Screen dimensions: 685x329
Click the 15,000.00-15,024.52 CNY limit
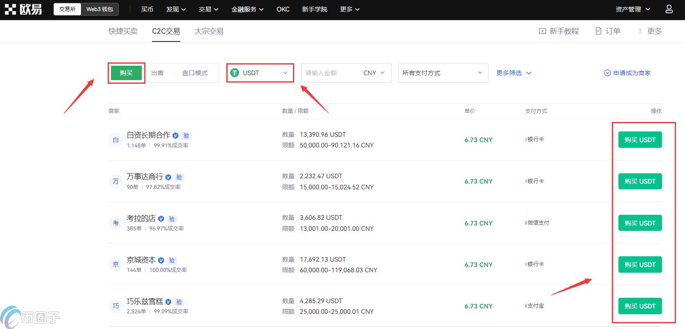pos(337,187)
